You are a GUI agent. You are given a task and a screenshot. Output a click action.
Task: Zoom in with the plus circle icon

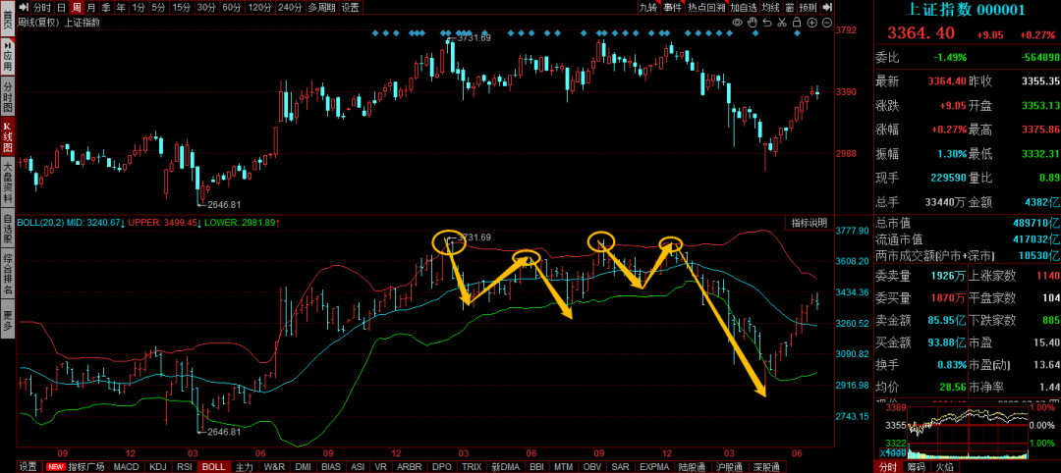[810, 23]
